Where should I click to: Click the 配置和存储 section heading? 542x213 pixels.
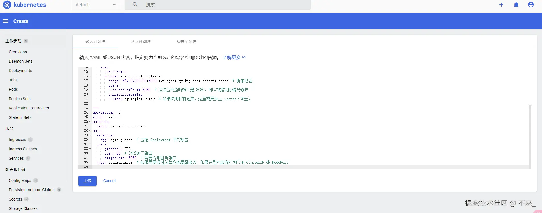15,169
